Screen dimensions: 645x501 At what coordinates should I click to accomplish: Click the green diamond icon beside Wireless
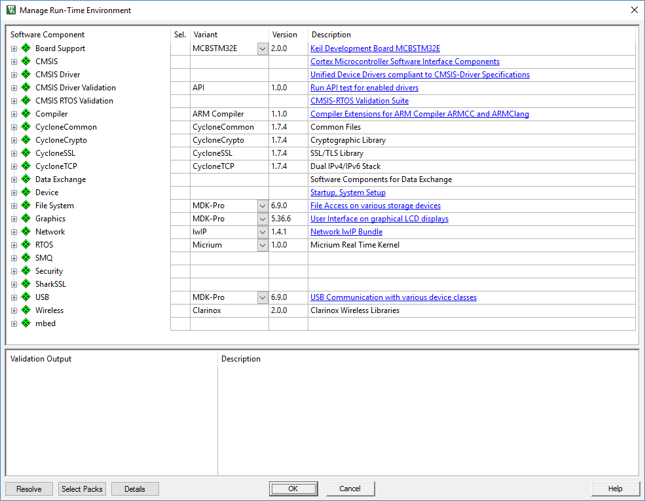(x=26, y=310)
